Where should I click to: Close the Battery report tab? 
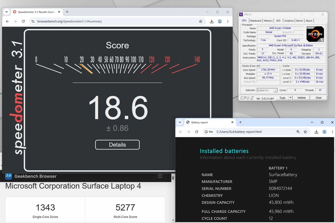[232, 122]
